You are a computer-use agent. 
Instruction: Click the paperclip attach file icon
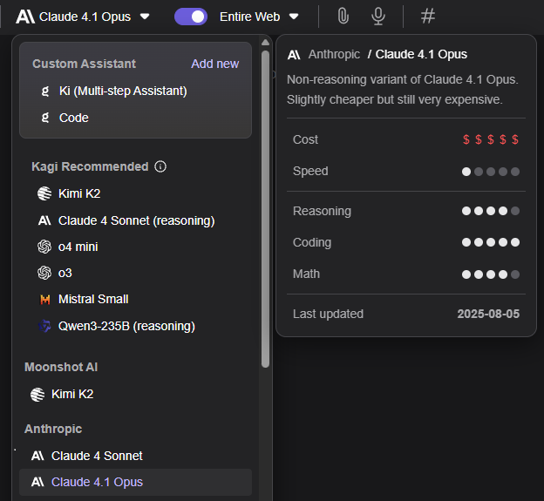pos(343,16)
